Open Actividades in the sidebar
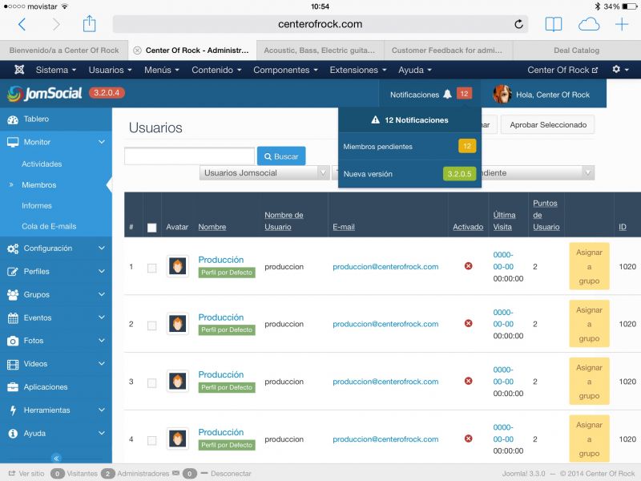 42,164
